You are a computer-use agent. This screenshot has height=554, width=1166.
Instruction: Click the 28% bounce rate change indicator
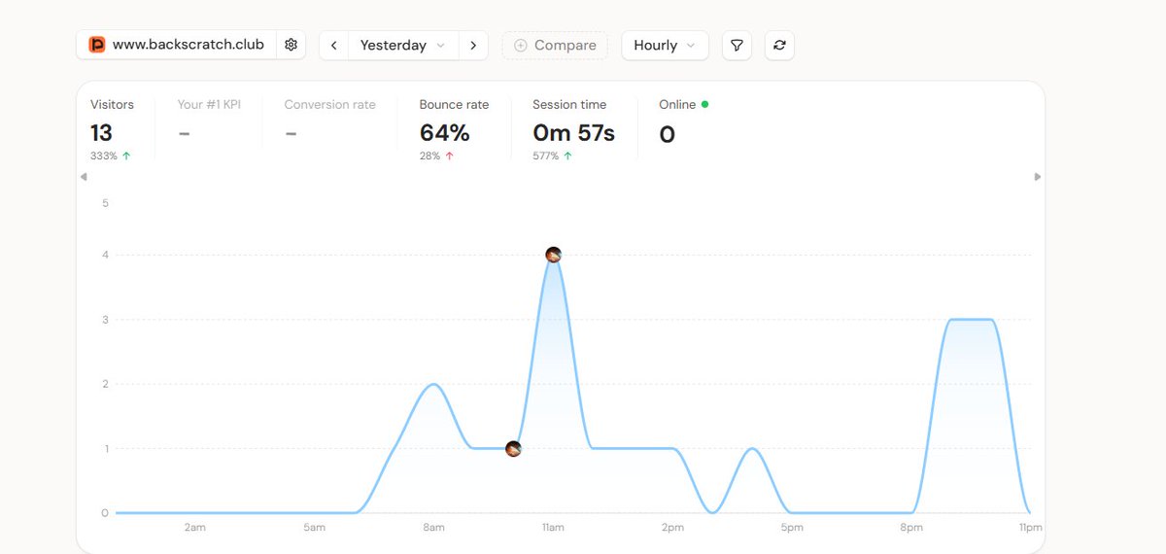(437, 156)
